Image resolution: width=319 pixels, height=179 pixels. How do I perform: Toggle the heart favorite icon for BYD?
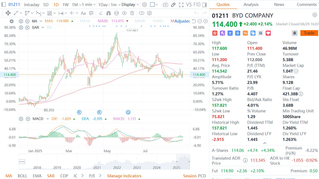(x=268, y=33)
